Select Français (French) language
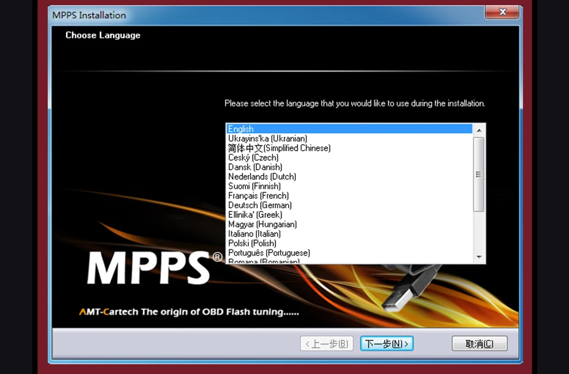This screenshot has width=569, height=374. (x=349, y=196)
